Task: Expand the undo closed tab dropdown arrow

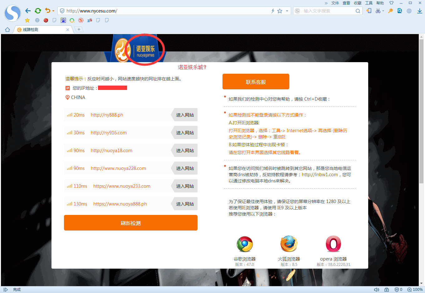Action: [53, 11]
